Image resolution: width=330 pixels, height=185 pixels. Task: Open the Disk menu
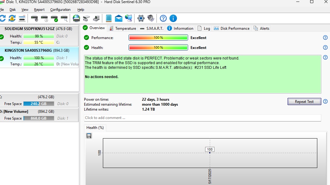tap(13, 10)
